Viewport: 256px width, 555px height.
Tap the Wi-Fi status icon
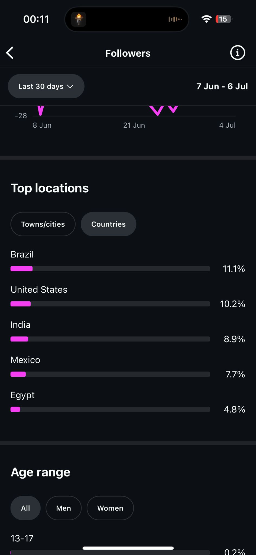[206, 19]
